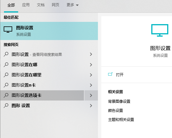This screenshot has width=172, height=138.
Task: Select web suggestion 图形设置选项卡
Action: [x=42, y=95]
